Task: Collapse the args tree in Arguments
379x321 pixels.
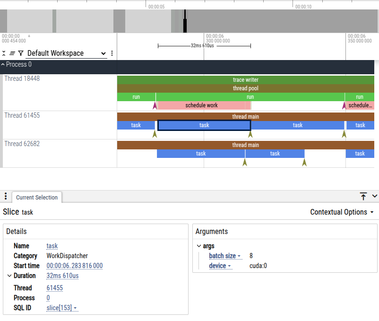Action: tap(198, 246)
